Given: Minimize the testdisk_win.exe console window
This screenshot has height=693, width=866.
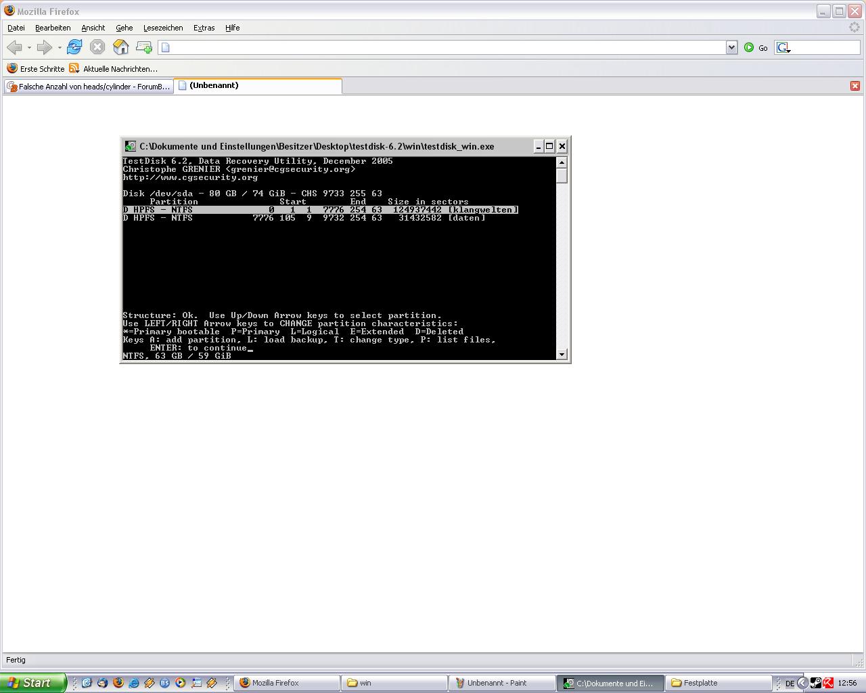Looking at the screenshot, I should pyautogui.click(x=539, y=146).
